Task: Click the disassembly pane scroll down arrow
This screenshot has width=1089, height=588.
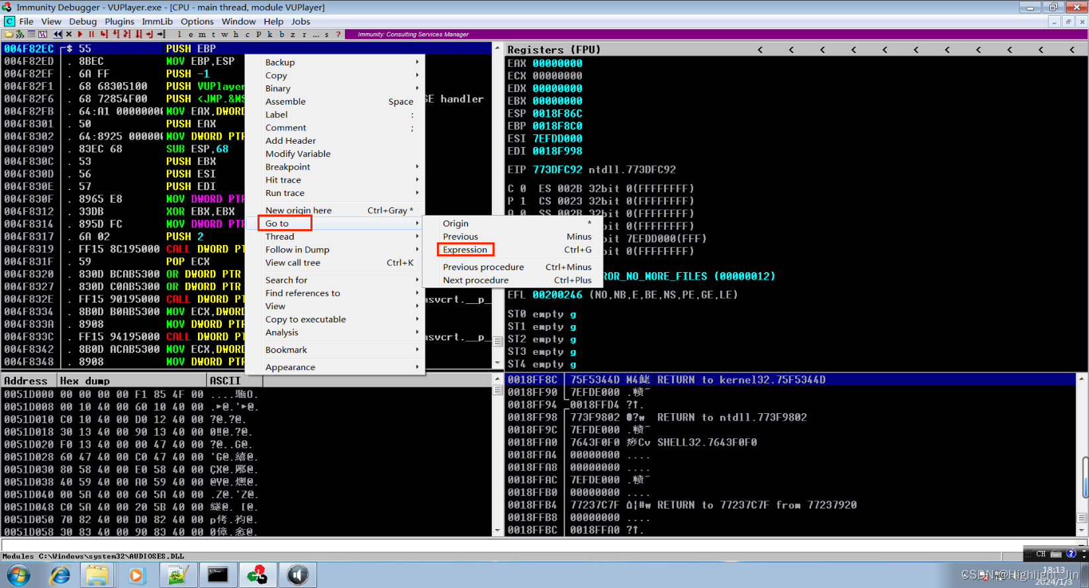Action: 498,363
